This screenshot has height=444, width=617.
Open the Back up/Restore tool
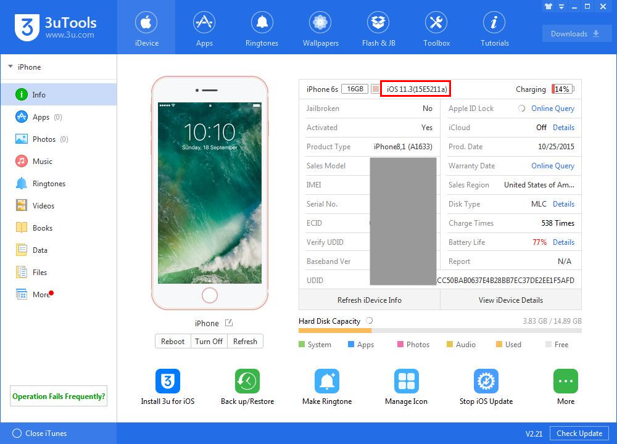coord(247,380)
